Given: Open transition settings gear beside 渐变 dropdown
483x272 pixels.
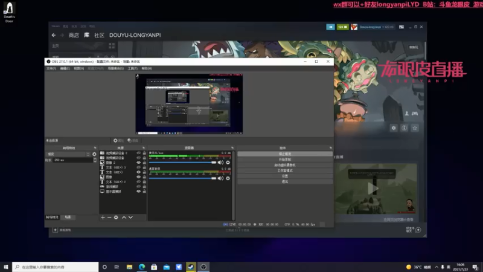Looking at the screenshot, I should [x=94, y=154].
